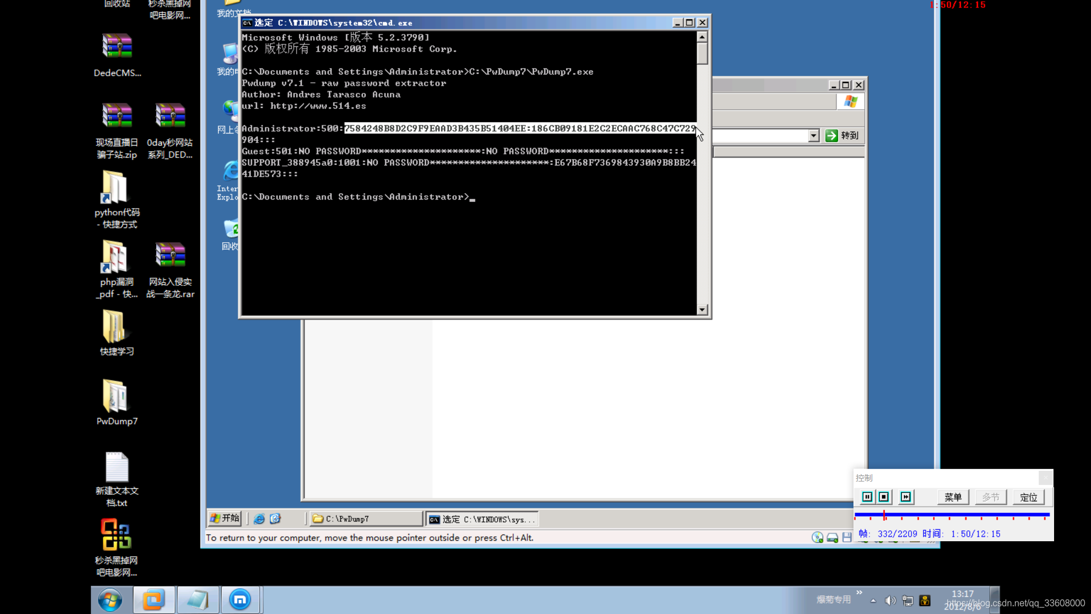This screenshot has width=1091, height=614.
Task: Open the PwDump7 desktop folder
Action: [x=117, y=403]
